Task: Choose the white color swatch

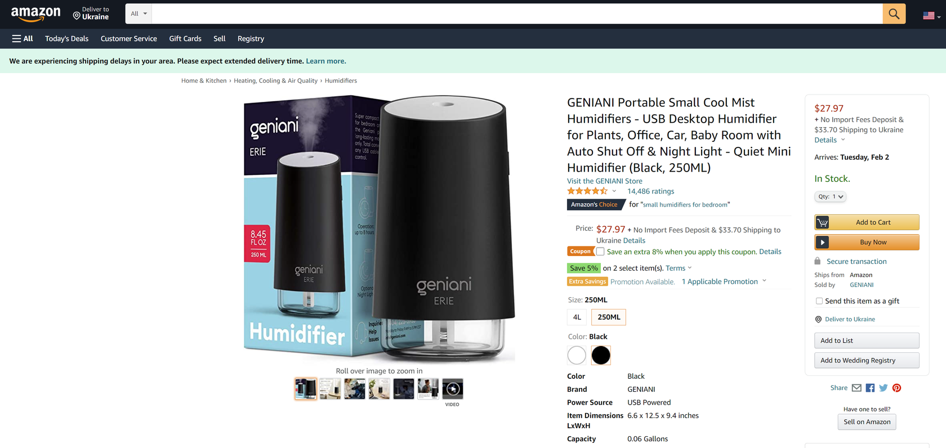Action: pyautogui.click(x=577, y=355)
